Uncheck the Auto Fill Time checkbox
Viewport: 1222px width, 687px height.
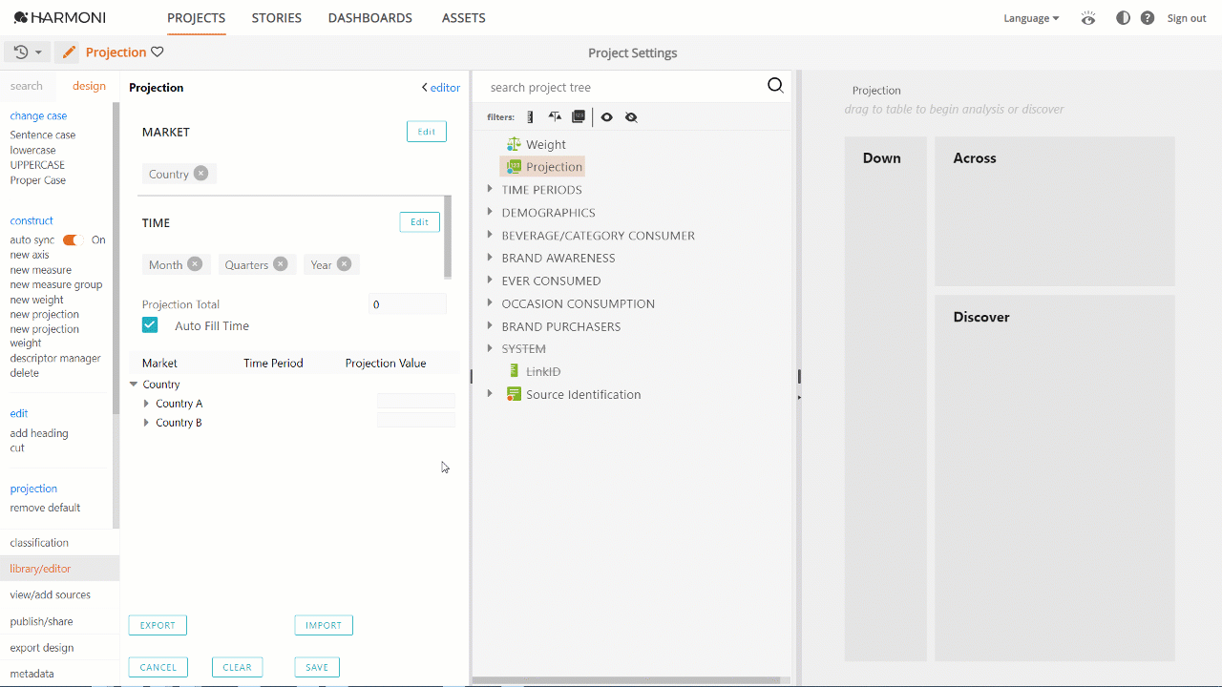(150, 325)
